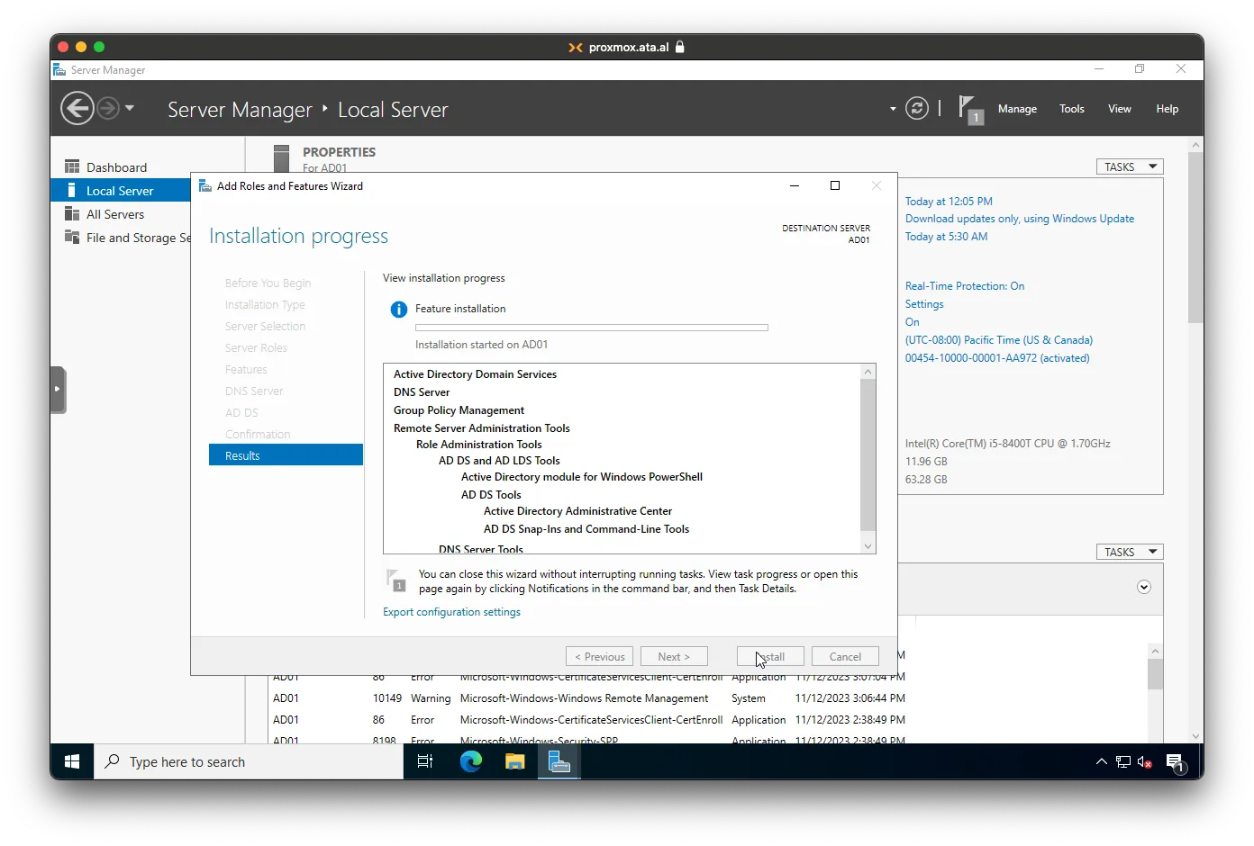Click the network icon in system tray
This screenshot has width=1254, height=846.
click(1123, 761)
